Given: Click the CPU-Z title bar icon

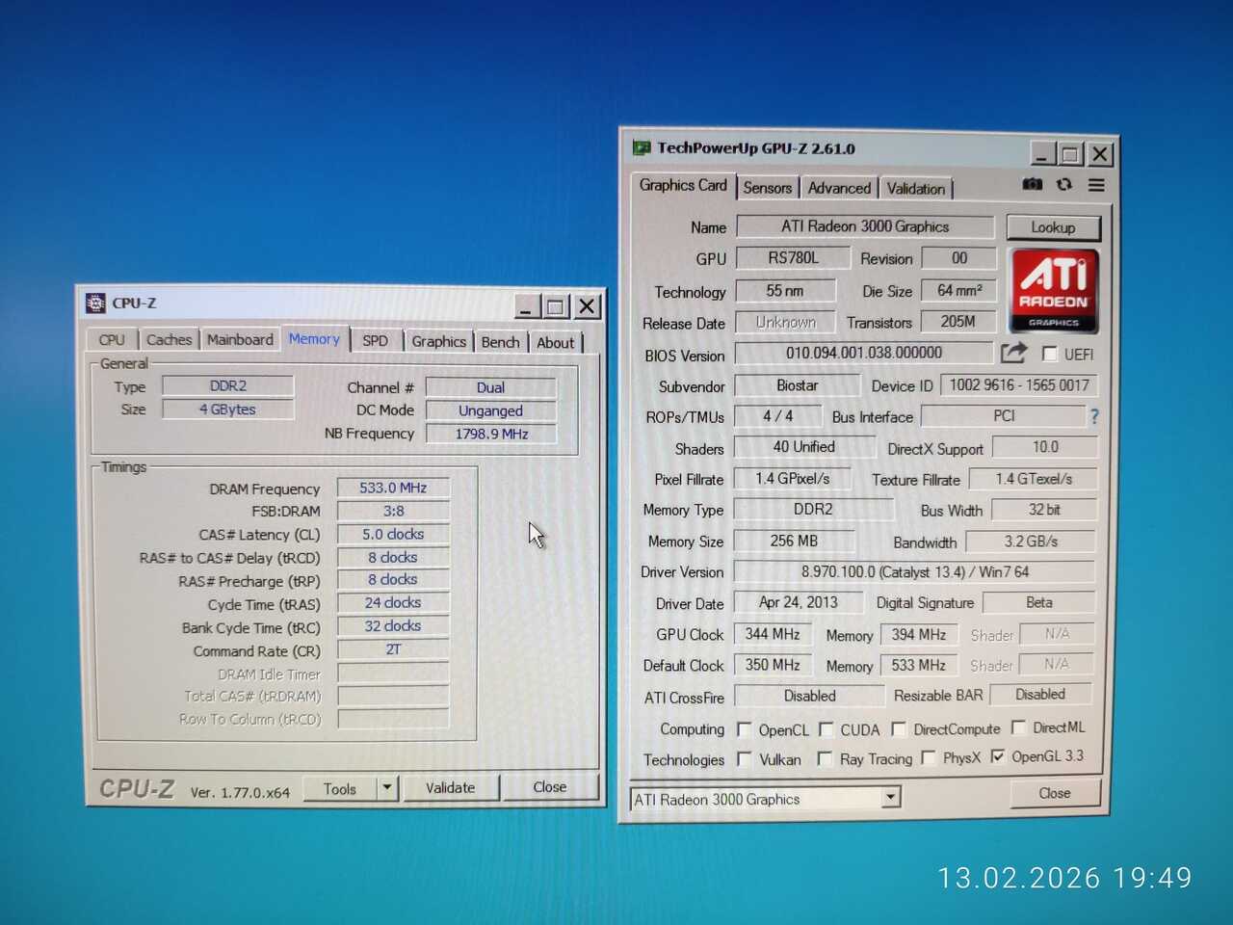Looking at the screenshot, I should (95, 304).
